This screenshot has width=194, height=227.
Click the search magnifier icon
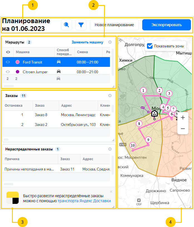[66, 25]
